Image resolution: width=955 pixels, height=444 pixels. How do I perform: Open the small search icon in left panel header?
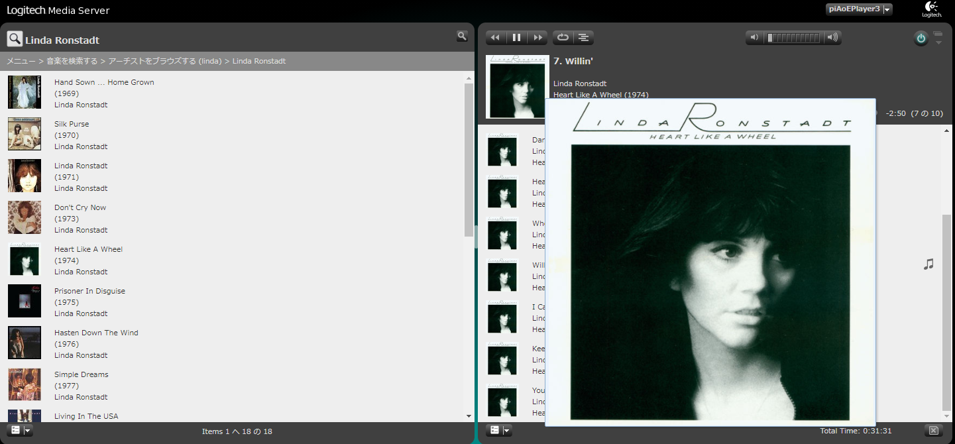[x=462, y=36]
